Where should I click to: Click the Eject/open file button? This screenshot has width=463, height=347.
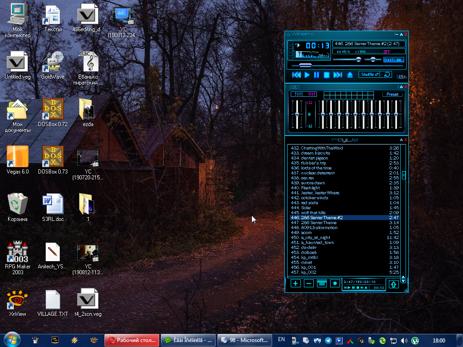(x=350, y=75)
